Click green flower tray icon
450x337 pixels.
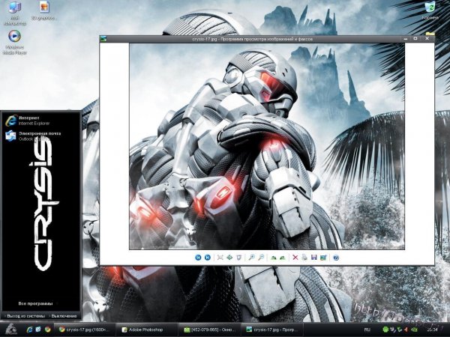(386, 330)
